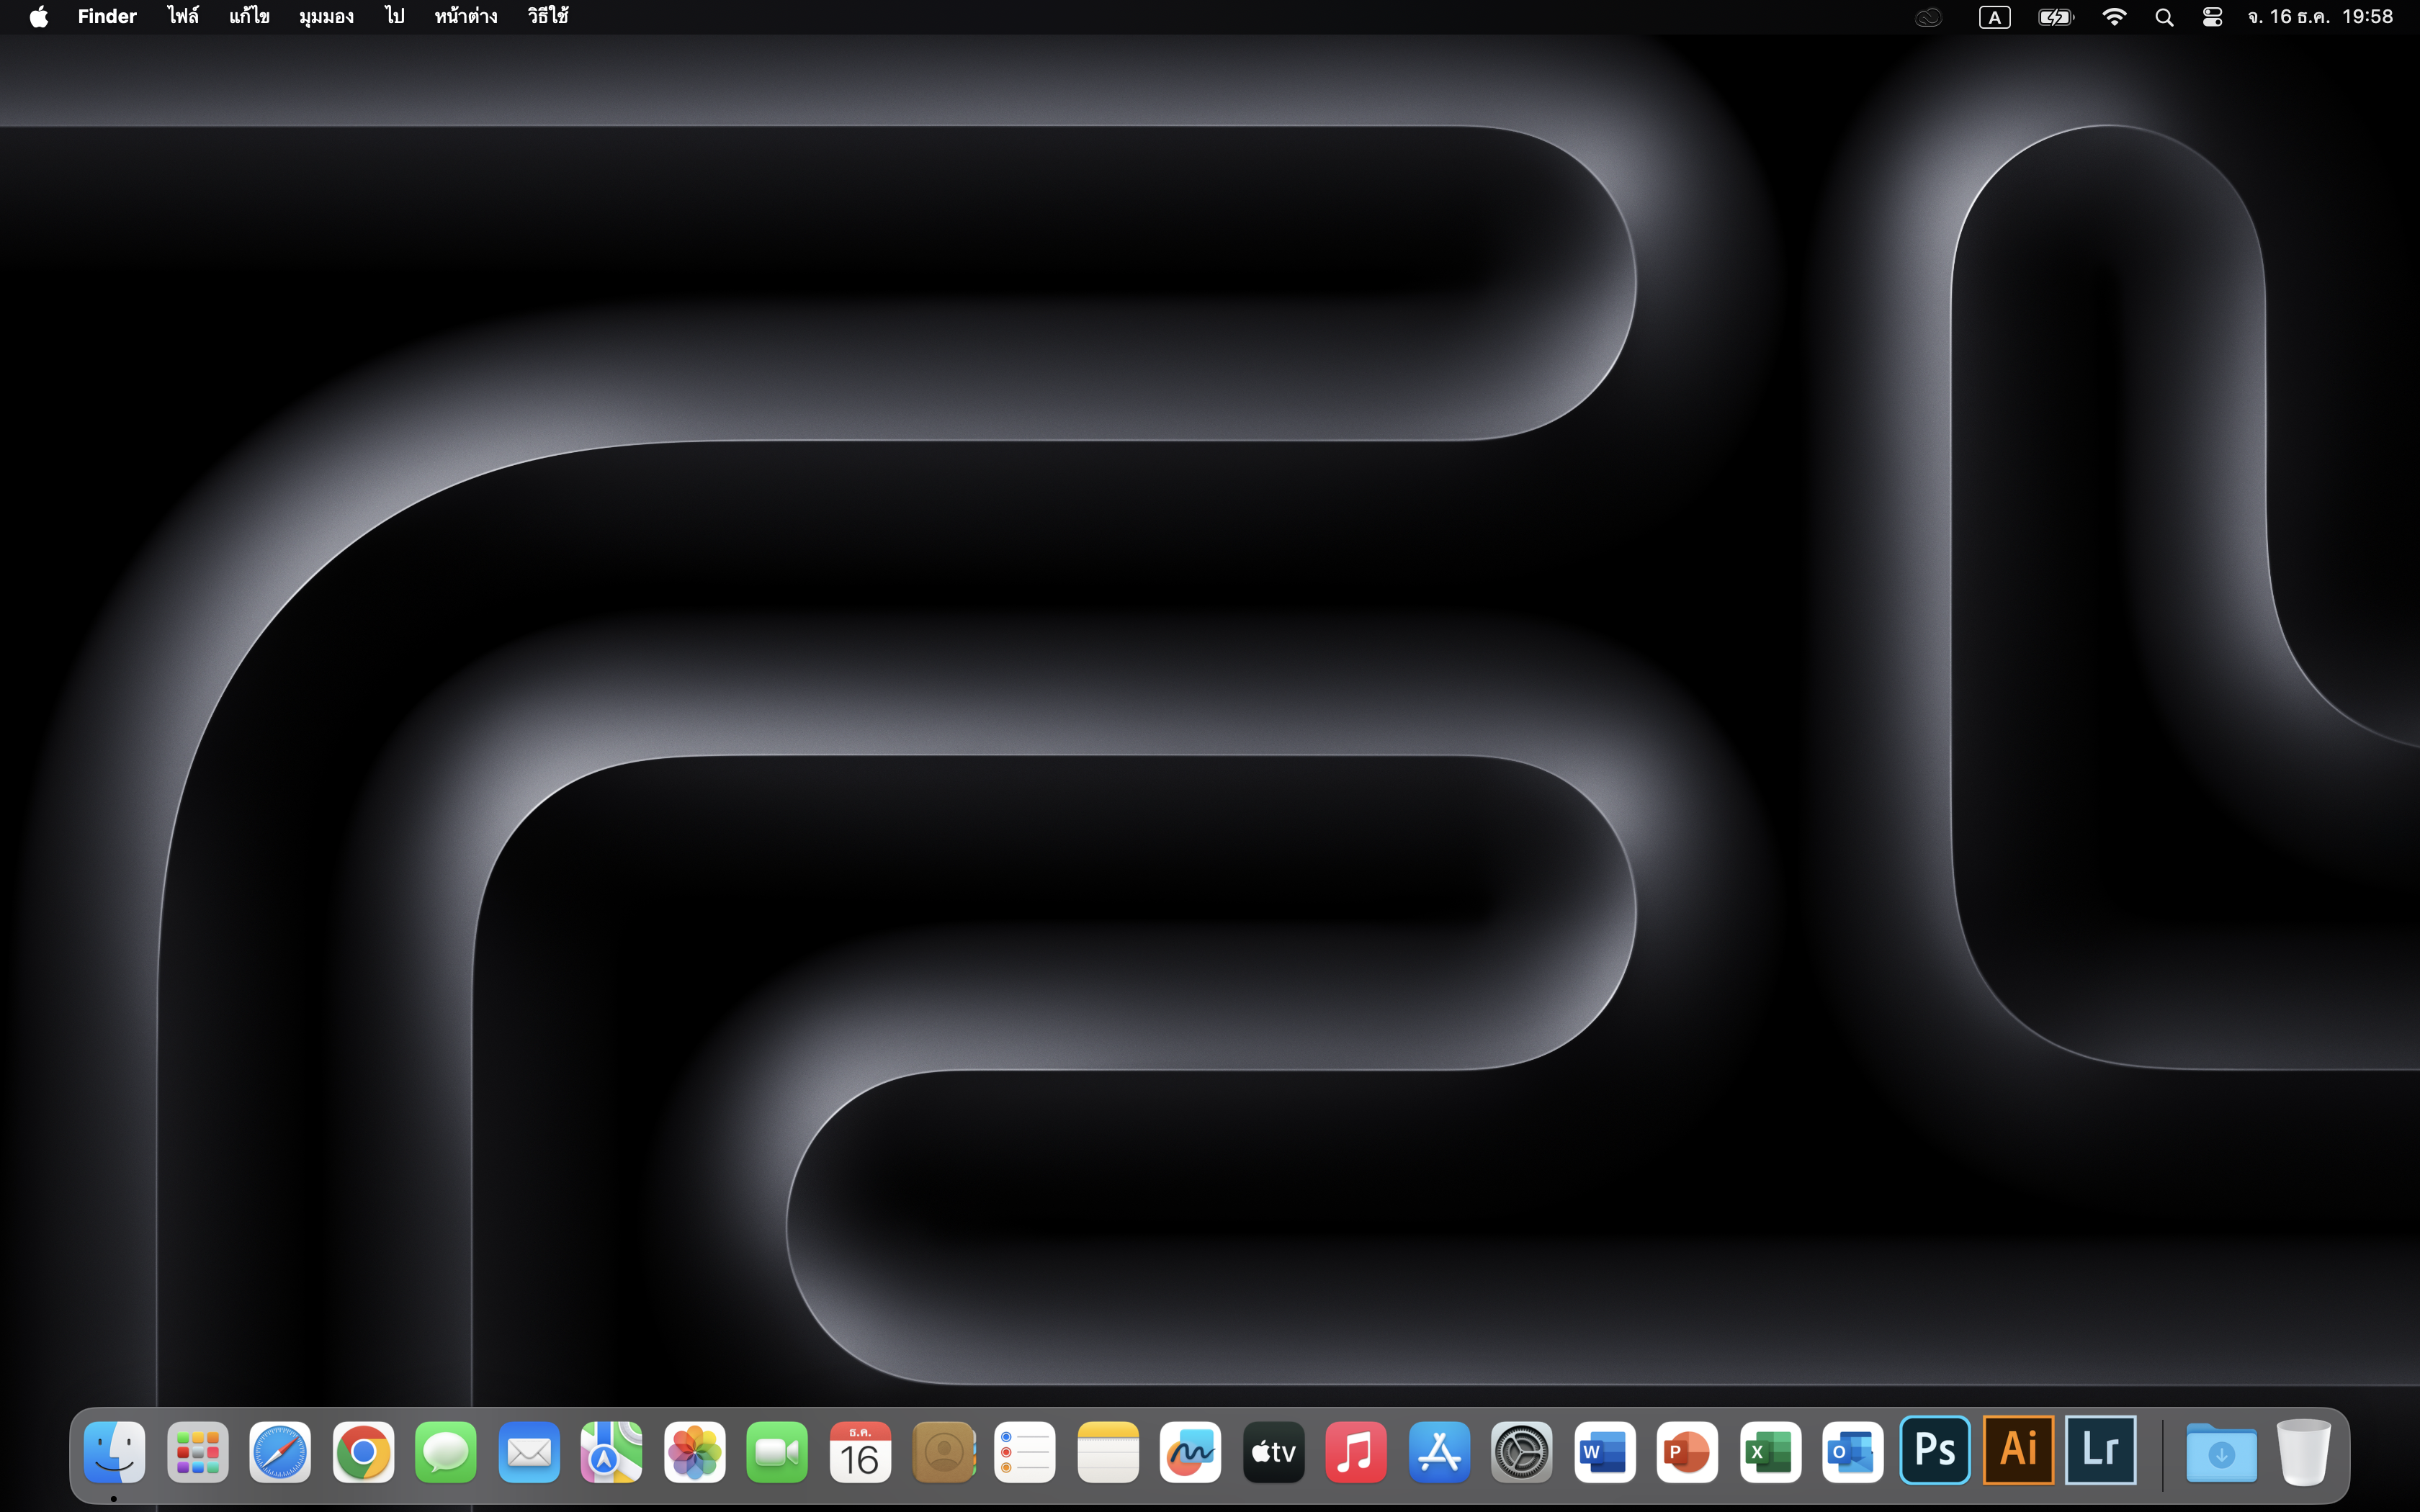Launch Google Chrome from the Dock
This screenshot has height=1512, width=2420.
coord(363,1451)
